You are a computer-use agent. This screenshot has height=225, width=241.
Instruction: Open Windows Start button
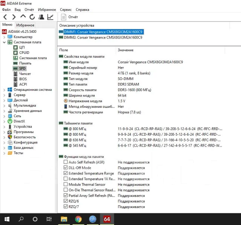tap(7, 219)
